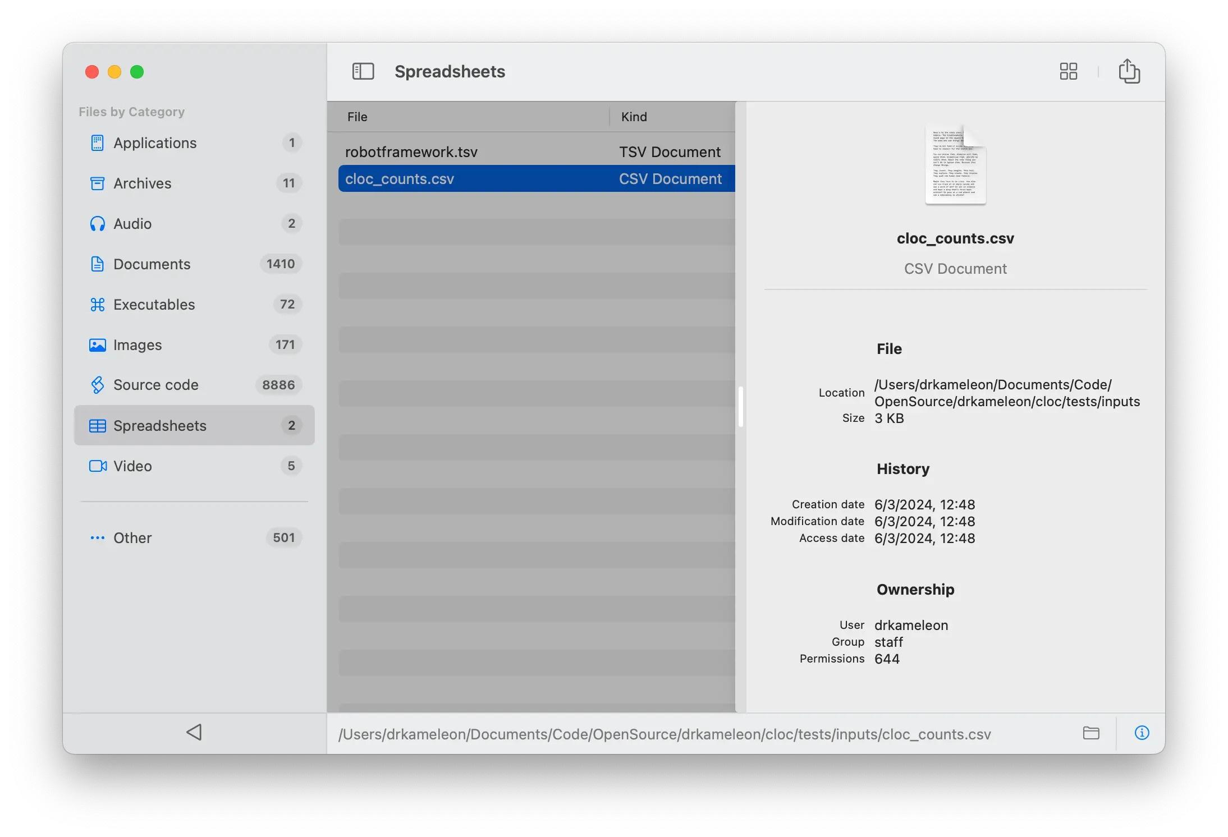Toggle the sidebar visibility button
Screen dimensions: 1228x837
point(363,71)
